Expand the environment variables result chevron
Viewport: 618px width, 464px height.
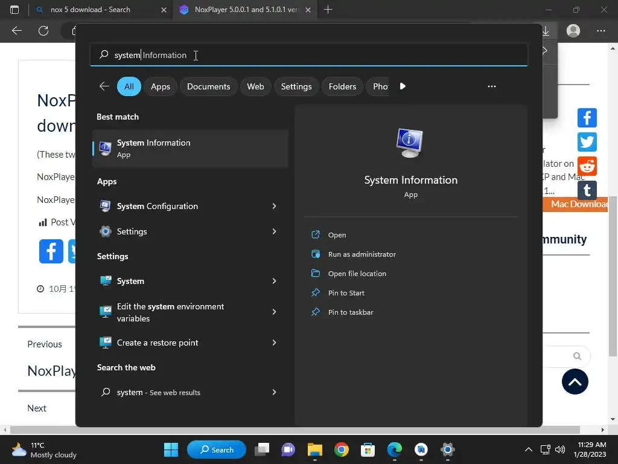[x=274, y=312]
